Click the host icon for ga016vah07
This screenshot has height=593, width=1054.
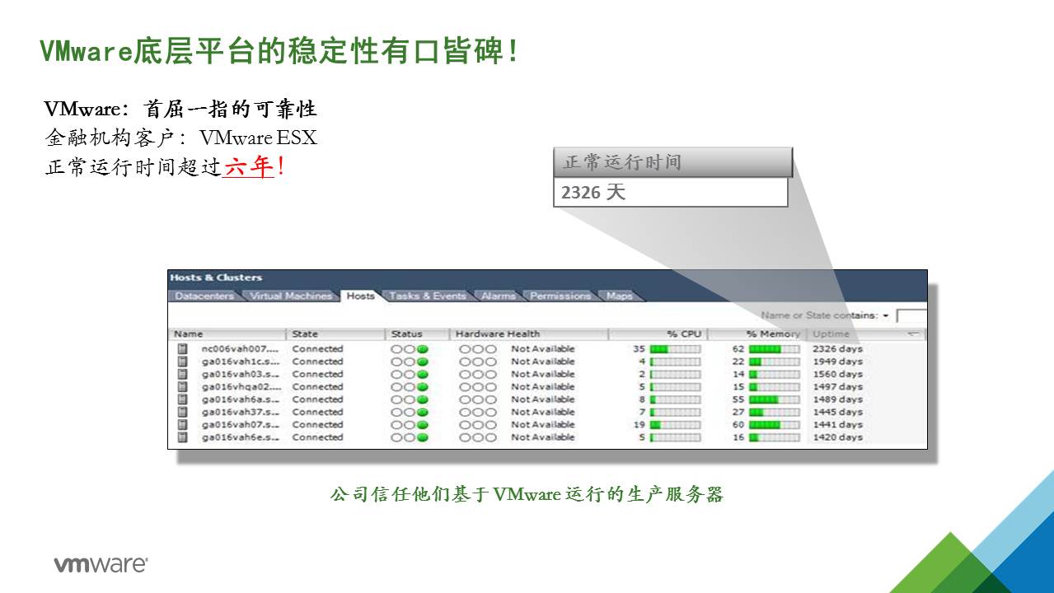[182, 425]
